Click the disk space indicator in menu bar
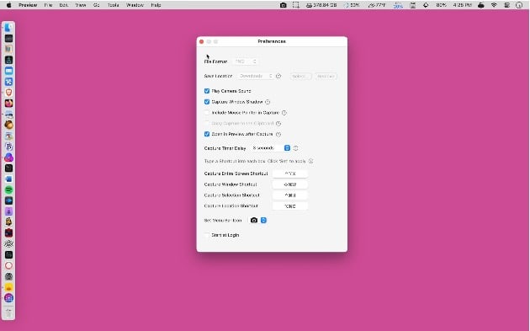The image size is (530, 331). 321,5
